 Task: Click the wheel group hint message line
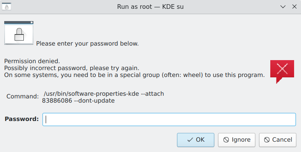point(134,75)
